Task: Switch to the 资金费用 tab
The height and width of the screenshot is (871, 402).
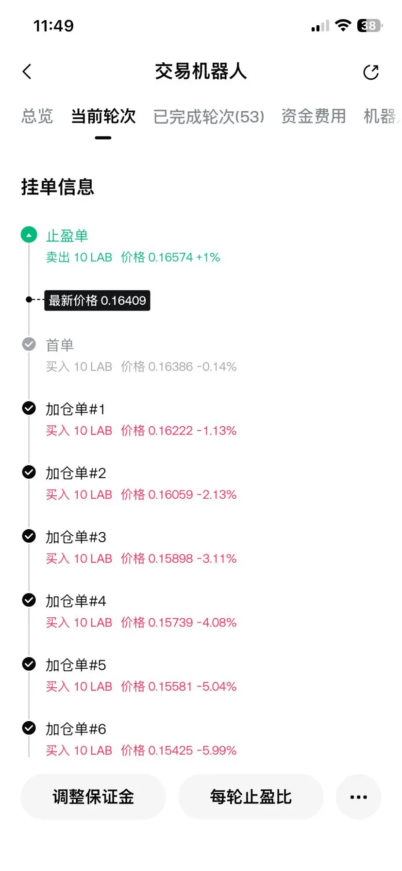Action: point(314,116)
